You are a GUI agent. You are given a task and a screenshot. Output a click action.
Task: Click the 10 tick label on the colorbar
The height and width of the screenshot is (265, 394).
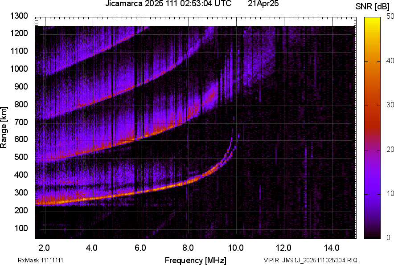pyautogui.click(x=390, y=193)
